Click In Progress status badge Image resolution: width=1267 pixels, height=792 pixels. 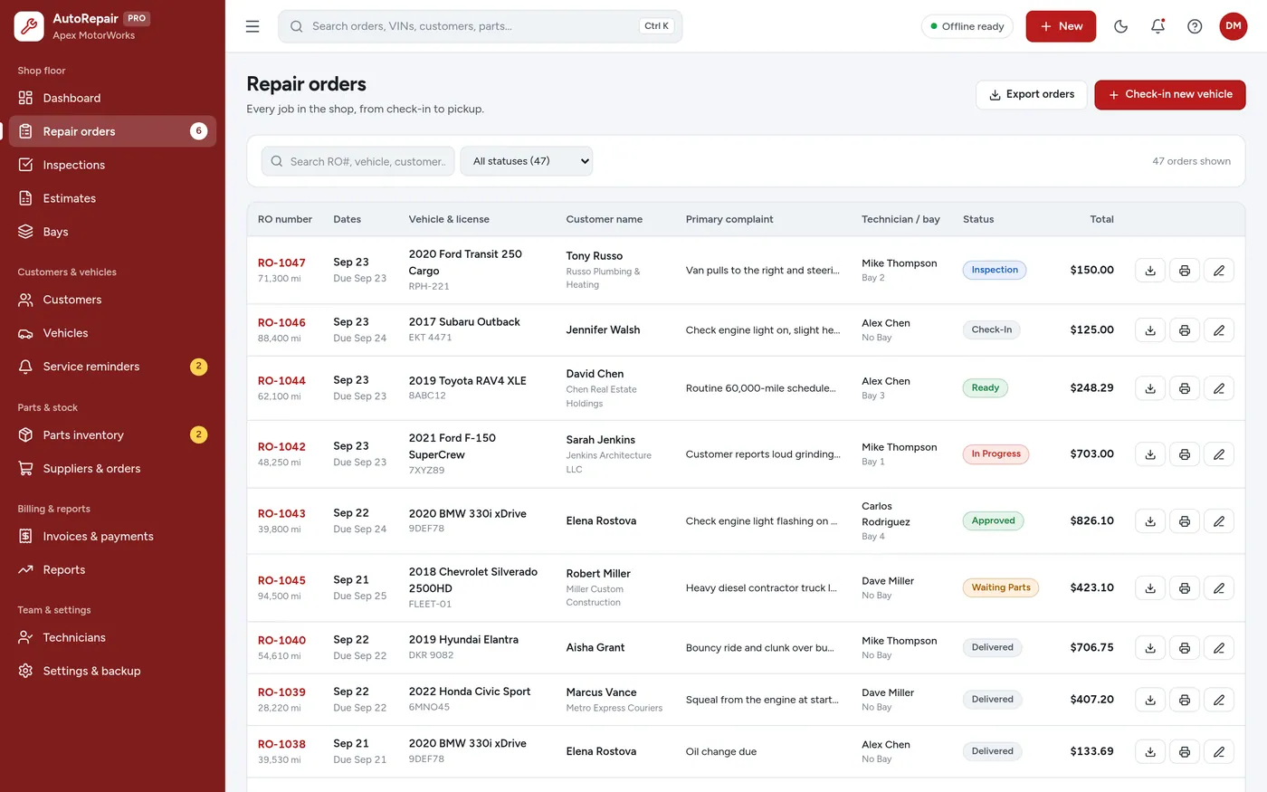coord(995,453)
